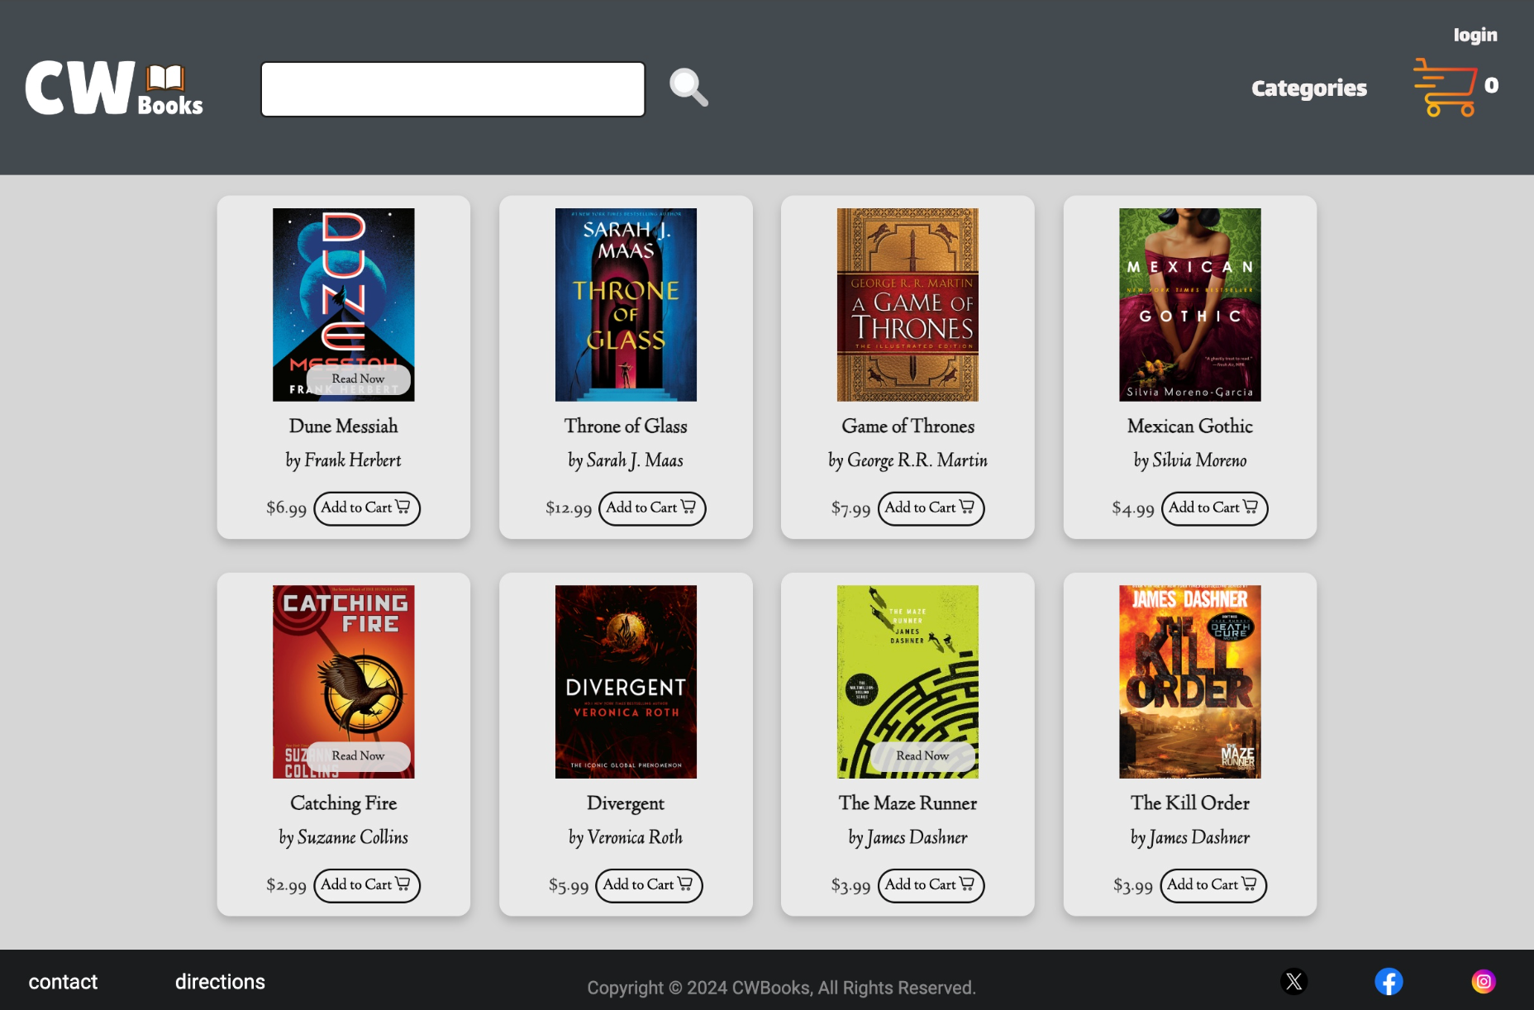Click the magnifying glass search icon
Viewport: 1534px width, 1010px height.
pyautogui.click(x=688, y=88)
